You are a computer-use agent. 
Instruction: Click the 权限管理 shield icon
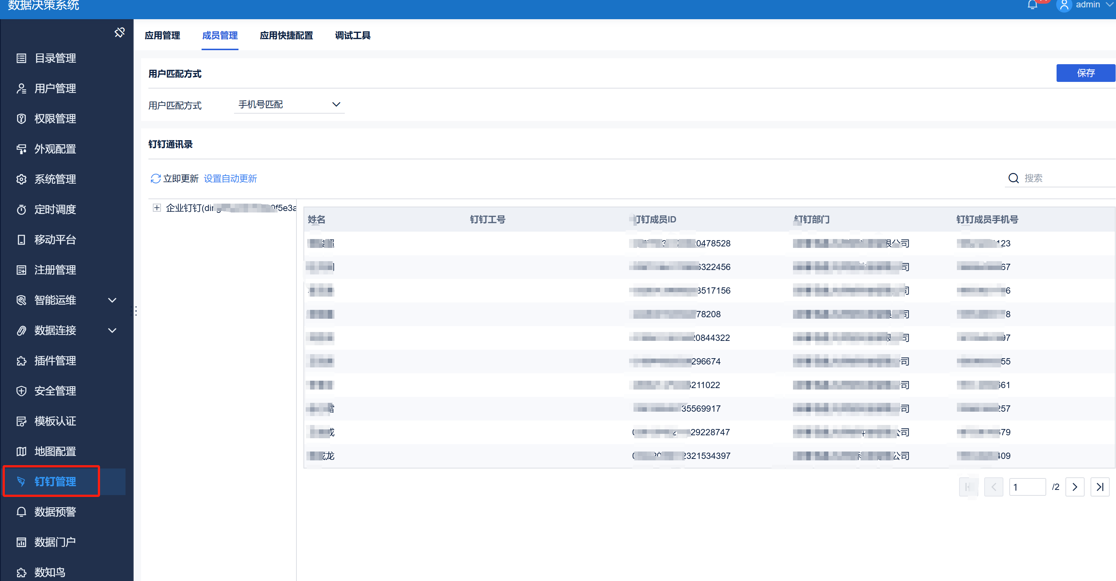(21, 119)
